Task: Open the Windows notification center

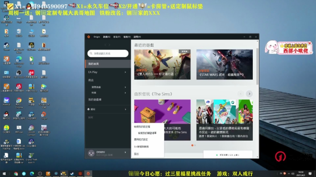Action: point(310,173)
